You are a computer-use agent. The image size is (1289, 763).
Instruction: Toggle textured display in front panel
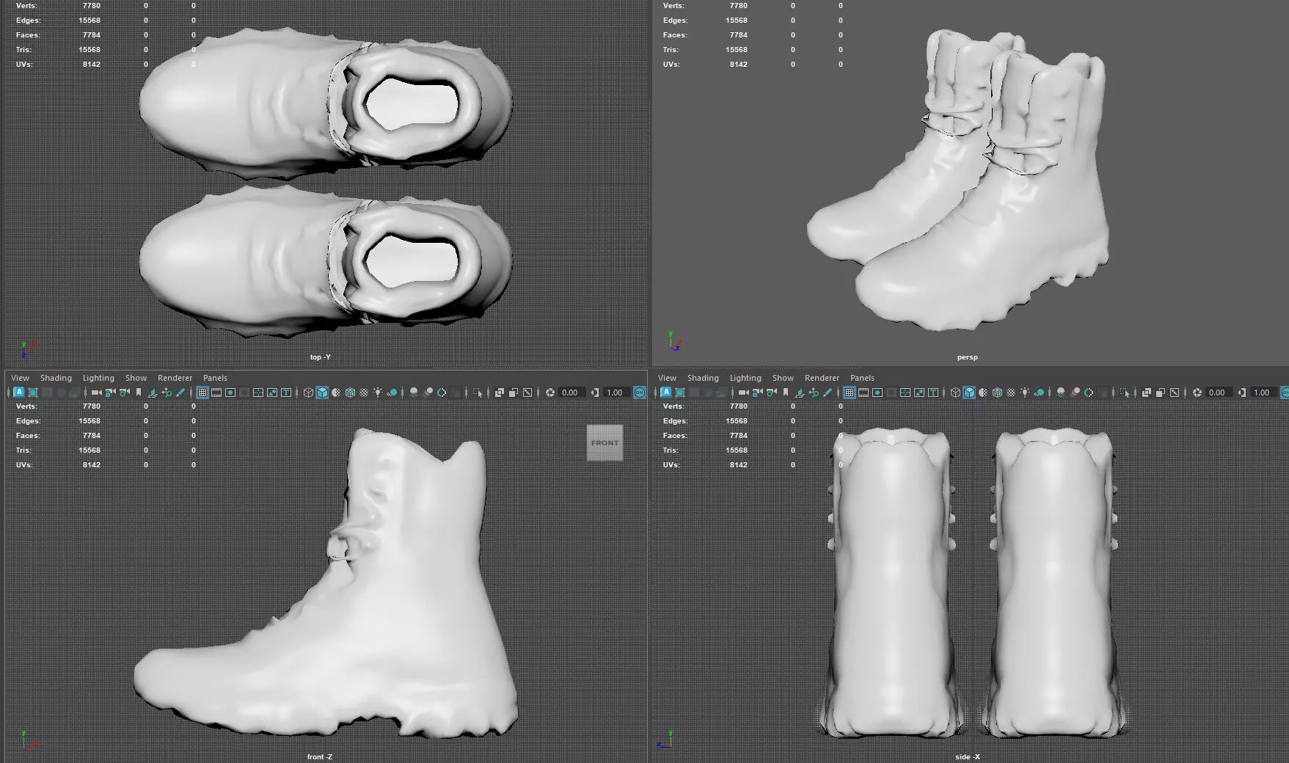point(363,393)
